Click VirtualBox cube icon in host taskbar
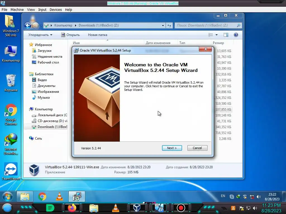The width and height of the screenshot is (286, 214). pyautogui.click(x=137, y=208)
